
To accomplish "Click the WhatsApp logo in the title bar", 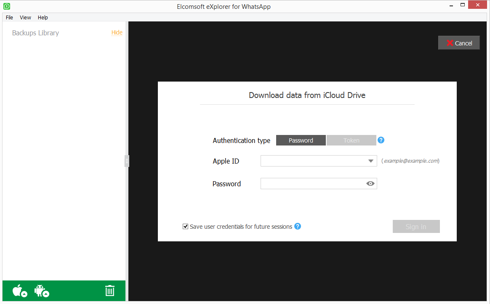I will pyautogui.click(x=6, y=6).
